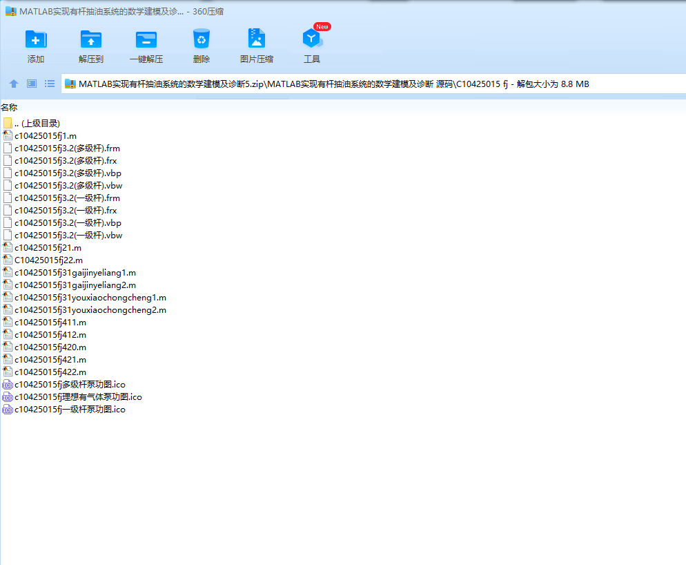The image size is (686, 565).
Task: Click MATLAB icon of c10425015fj422.m
Action: (x=8, y=372)
